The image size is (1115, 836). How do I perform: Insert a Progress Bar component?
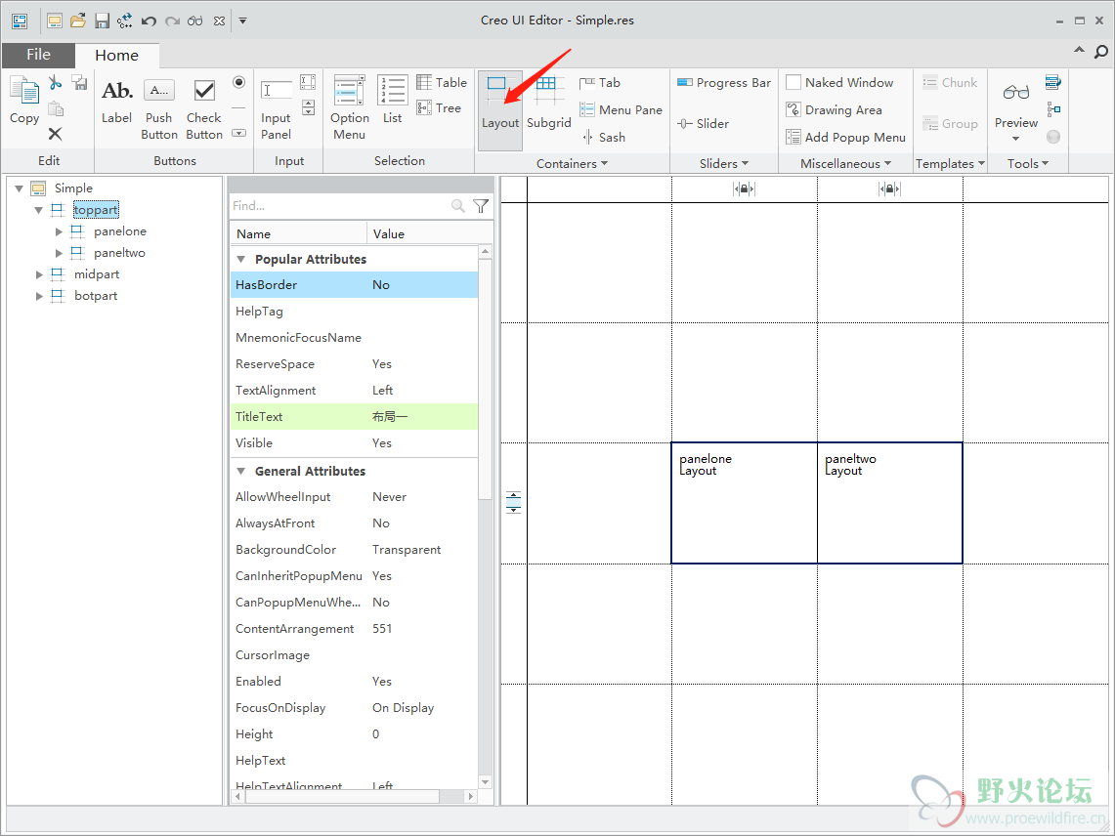pyautogui.click(x=724, y=82)
